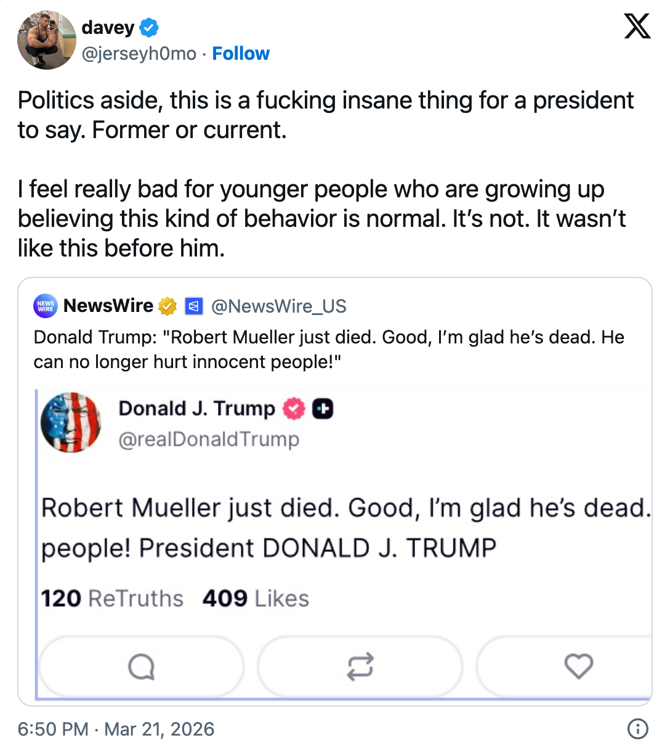The height and width of the screenshot is (751, 670).
Task: Click davey's blue verified badge
Action: click(x=149, y=28)
